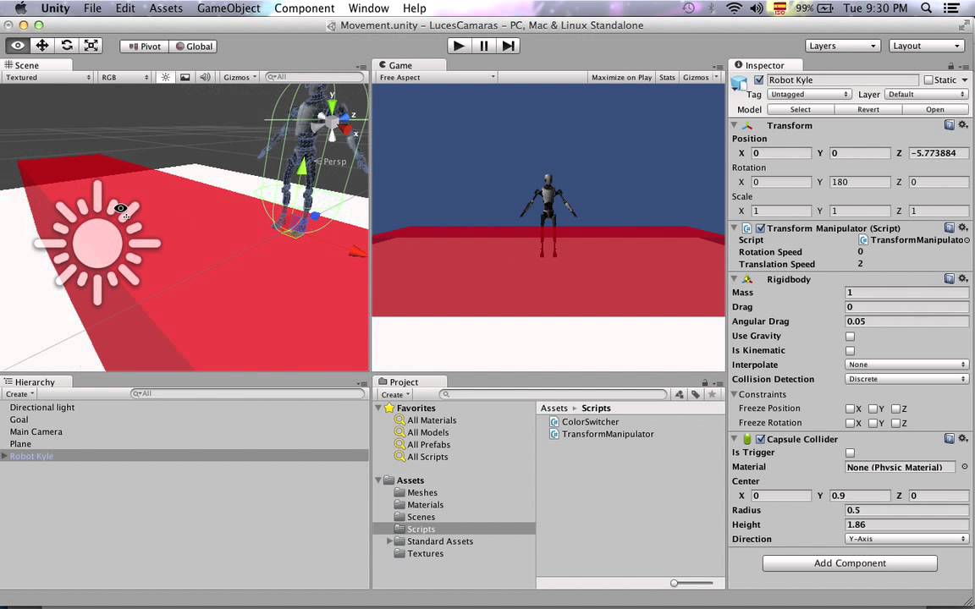
Task: Open the Layers dropdown
Action: pos(843,46)
